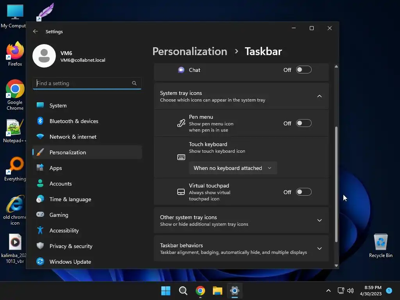This screenshot has height=300, width=400.
Task: Go back with the Settings back arrow
Action: click(36, 31)
